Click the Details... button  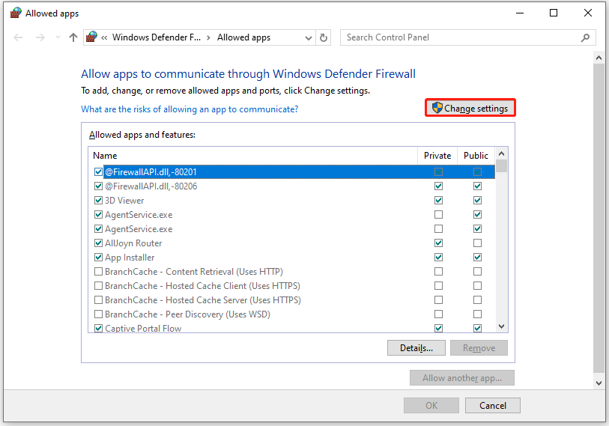point(416,348)
